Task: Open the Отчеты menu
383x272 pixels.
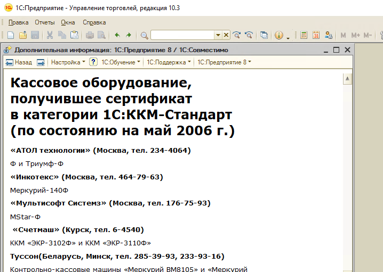Action: (45, 22)
